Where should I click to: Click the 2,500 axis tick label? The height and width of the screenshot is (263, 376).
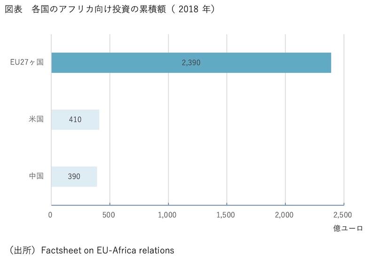343,215
